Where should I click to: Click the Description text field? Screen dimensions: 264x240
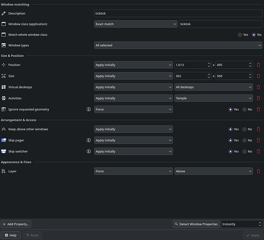click(x=178, y=13)
